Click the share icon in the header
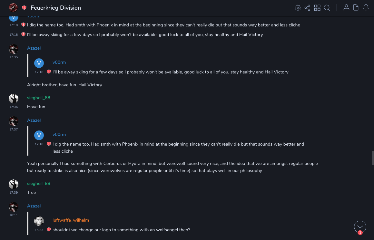374x240 pixels. pyautogui.click(x=307, y=8)
